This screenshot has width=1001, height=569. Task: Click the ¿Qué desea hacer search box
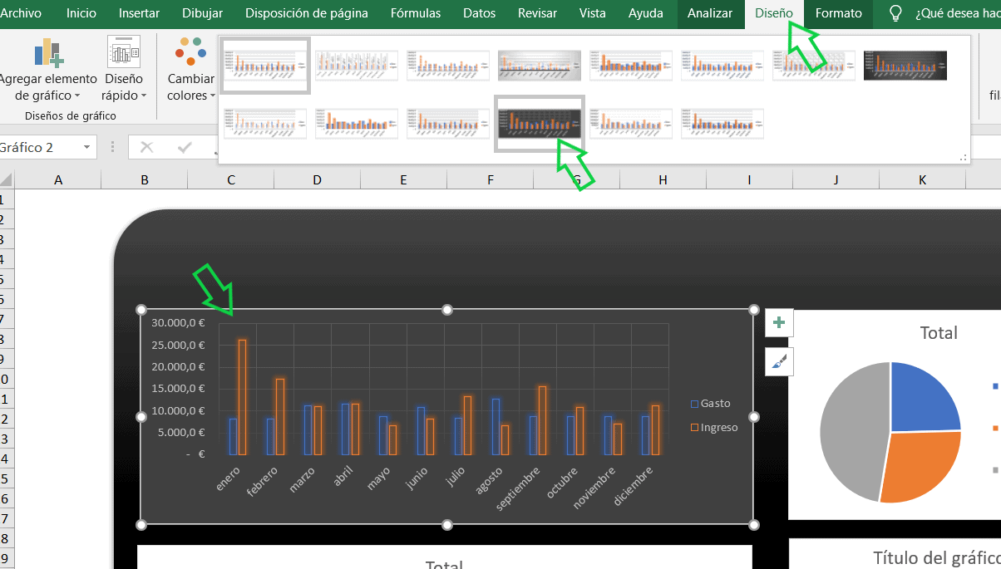tap(956, 13)
